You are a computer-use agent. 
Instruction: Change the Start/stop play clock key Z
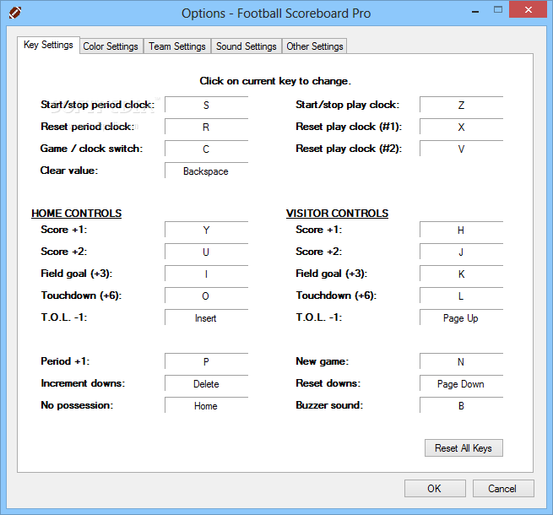[x=461, y=105]
